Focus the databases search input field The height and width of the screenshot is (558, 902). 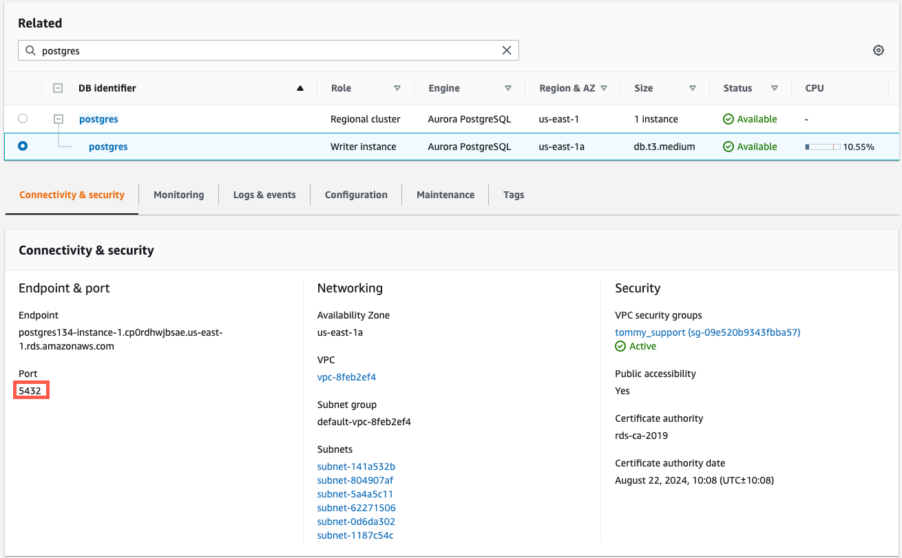269,50
